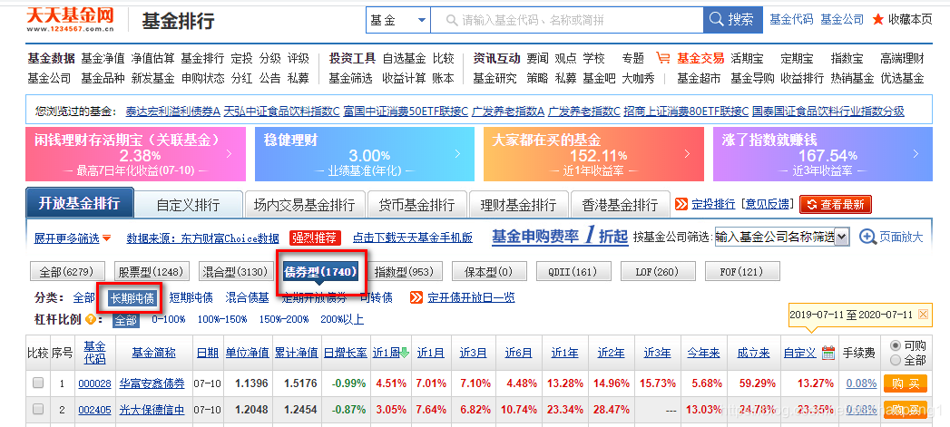Open the 稳健理财 3.00% banner
The width and height of the screenshot is (950, 427).
pos(365,154)
